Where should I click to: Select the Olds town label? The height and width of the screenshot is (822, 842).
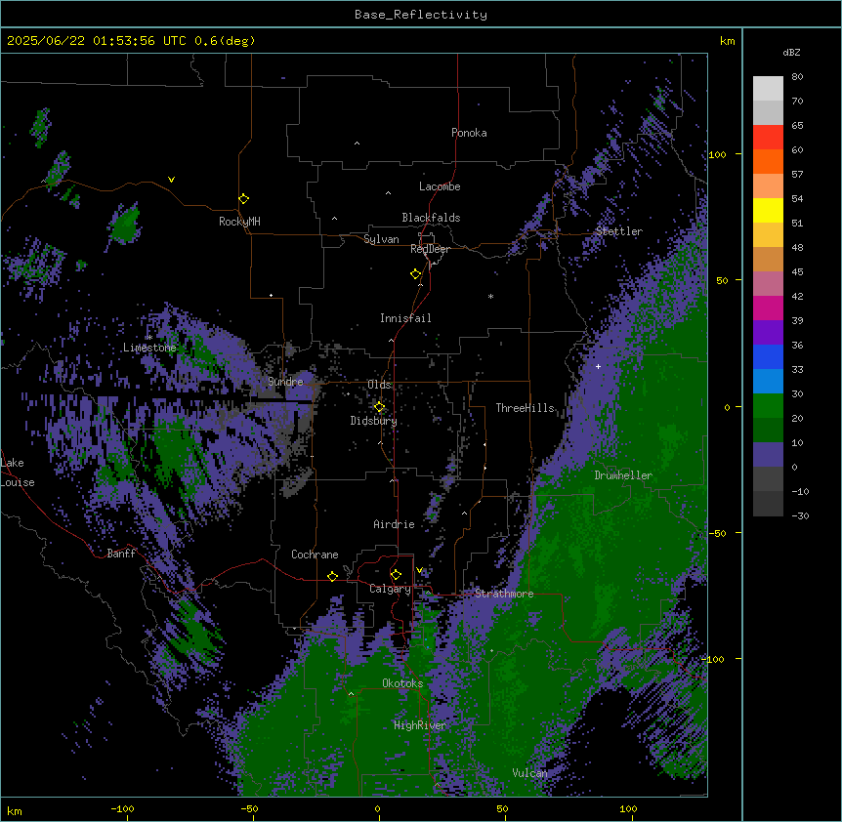(x=379, y=385)
